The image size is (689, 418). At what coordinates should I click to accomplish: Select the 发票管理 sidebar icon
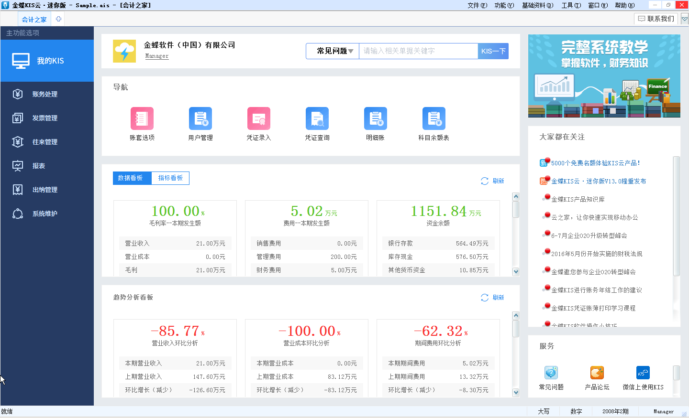(18, 118)
